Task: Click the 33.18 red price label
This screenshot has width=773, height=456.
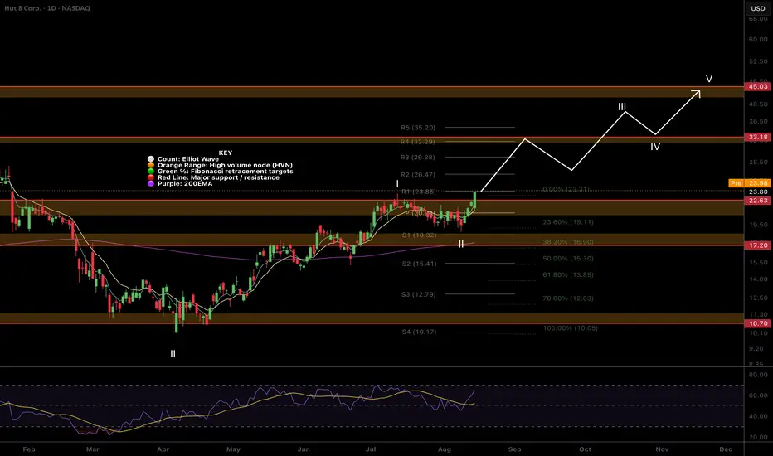Action: point(757,136)
